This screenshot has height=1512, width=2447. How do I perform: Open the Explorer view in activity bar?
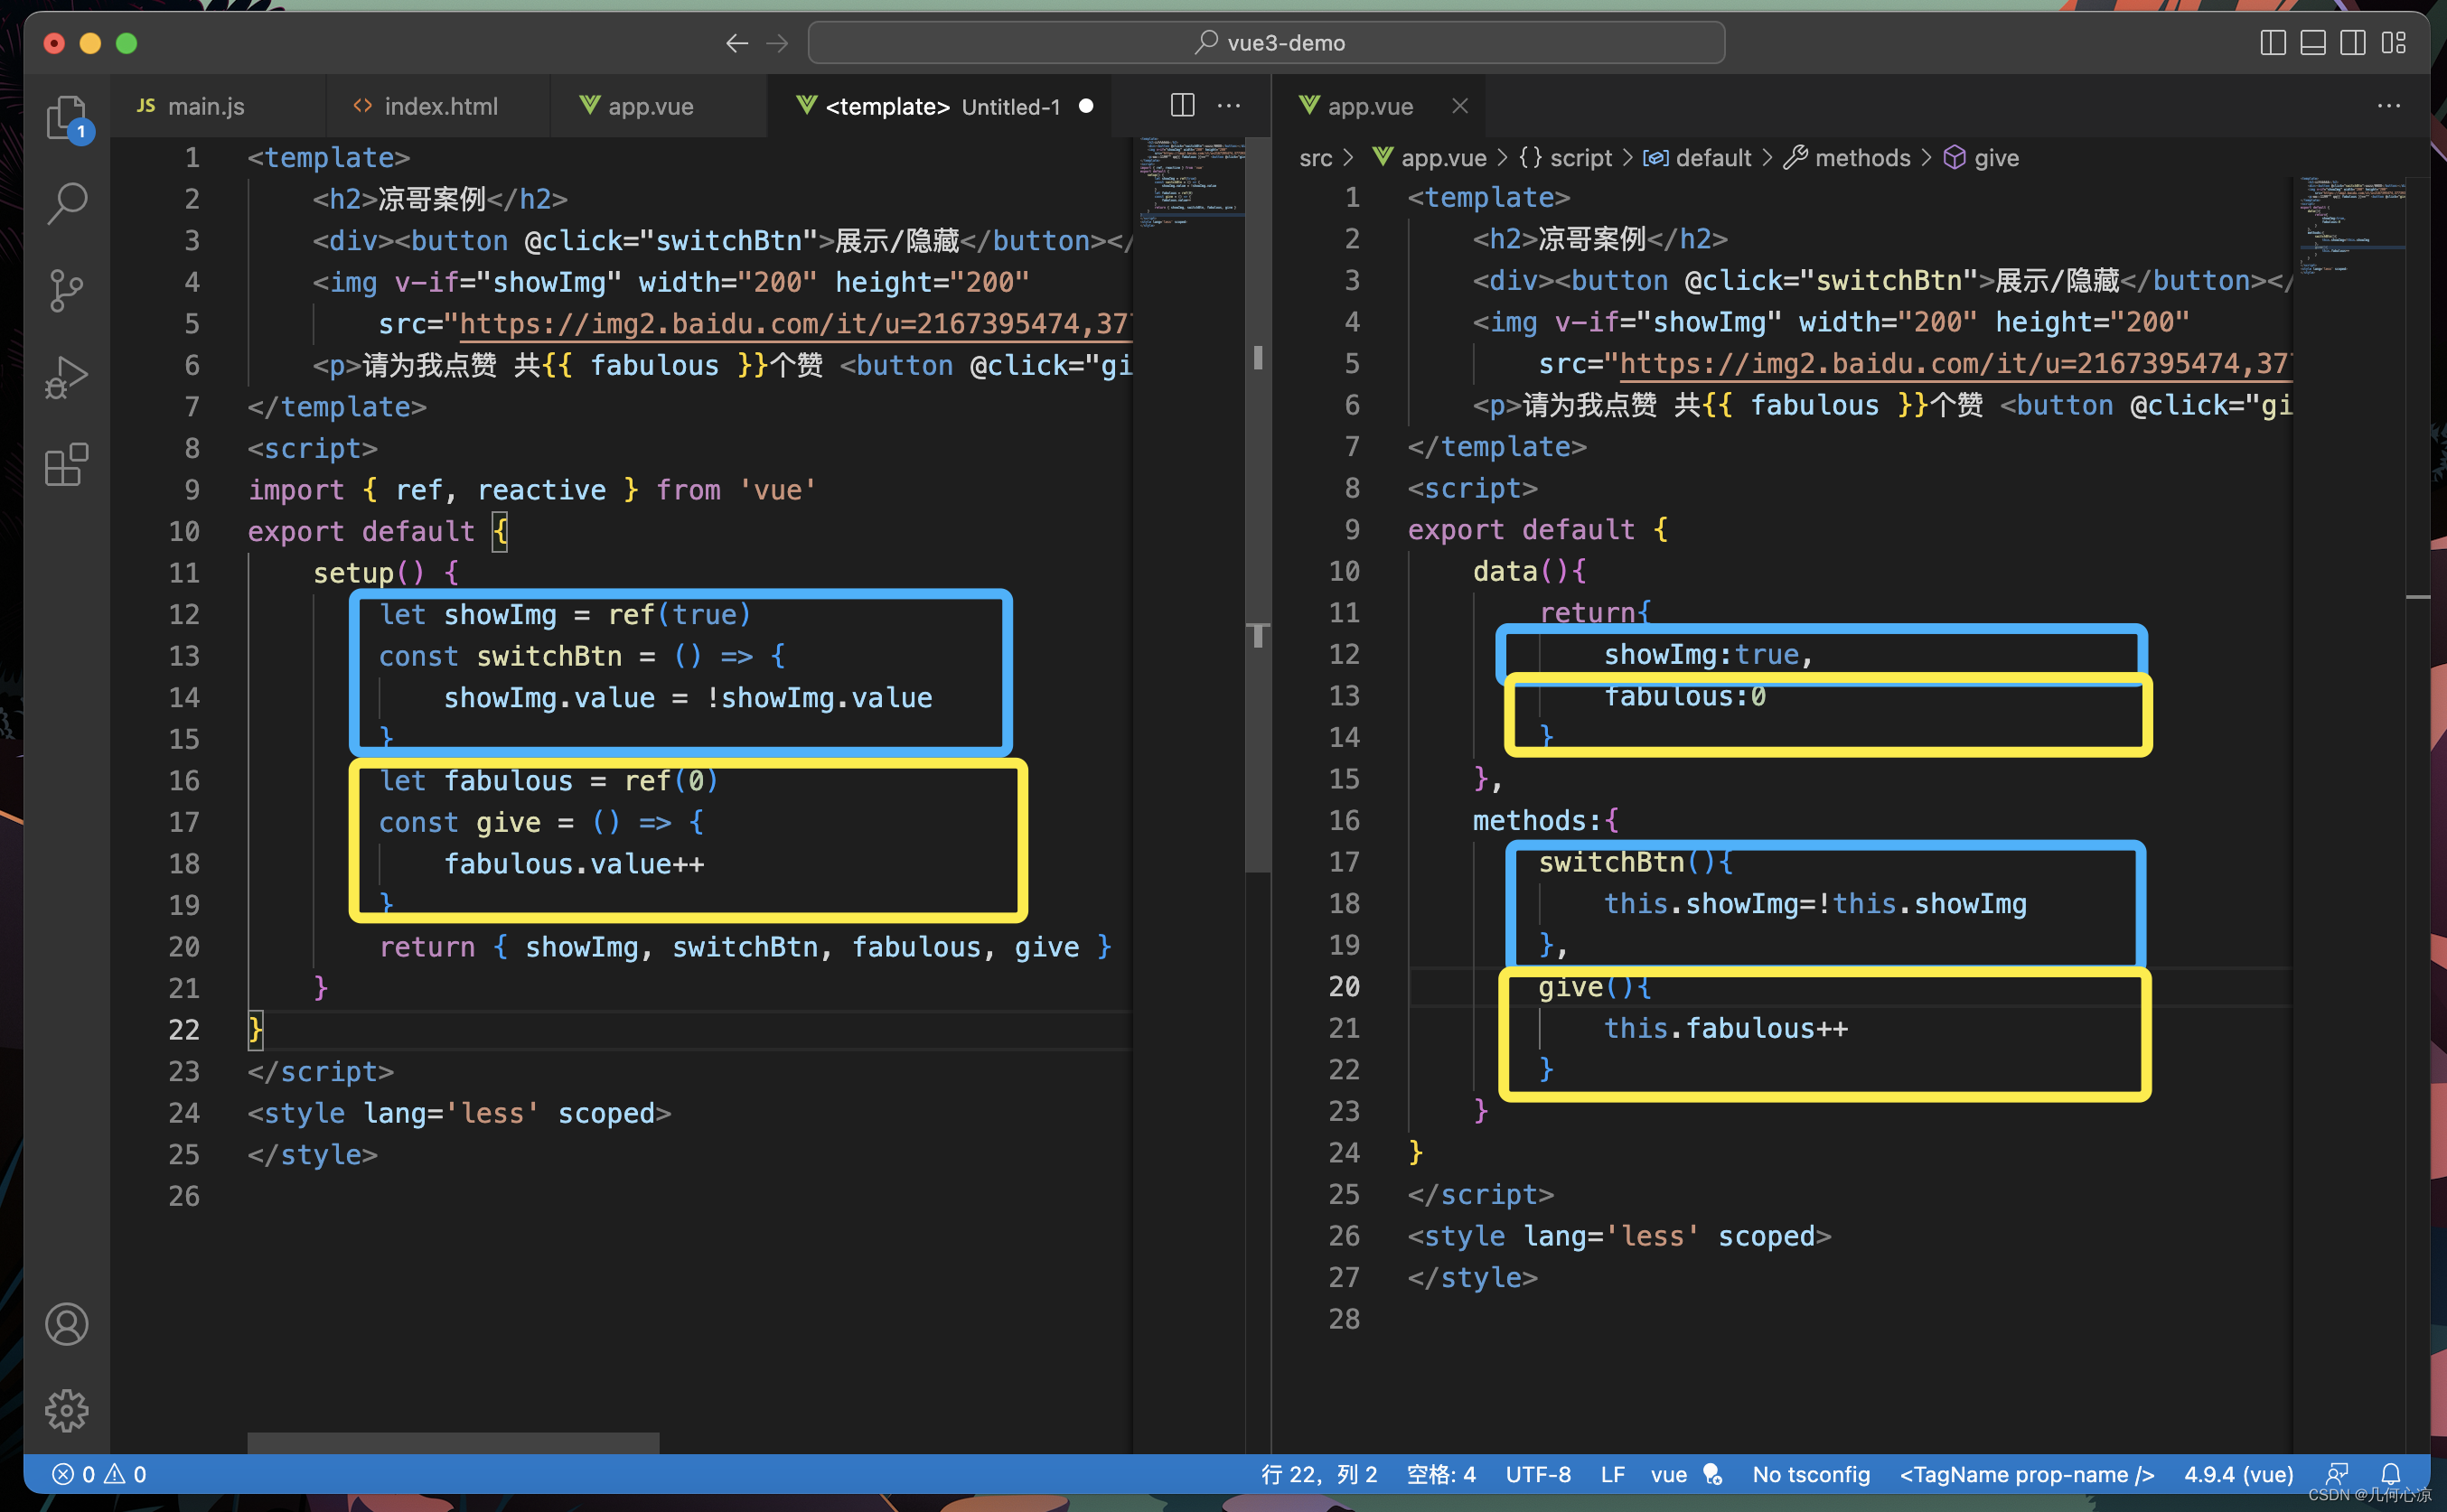(x=67, y=119)
